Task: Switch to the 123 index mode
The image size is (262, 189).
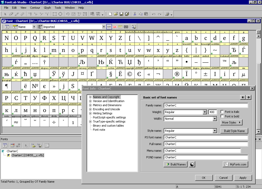Action: 126,27
